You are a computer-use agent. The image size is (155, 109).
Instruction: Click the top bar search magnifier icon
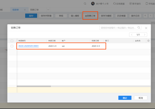85,4
